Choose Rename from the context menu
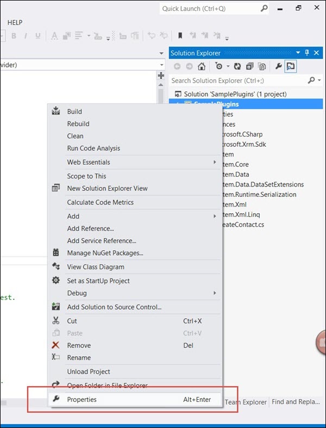The image size is (326, 428). click(135, 358)
